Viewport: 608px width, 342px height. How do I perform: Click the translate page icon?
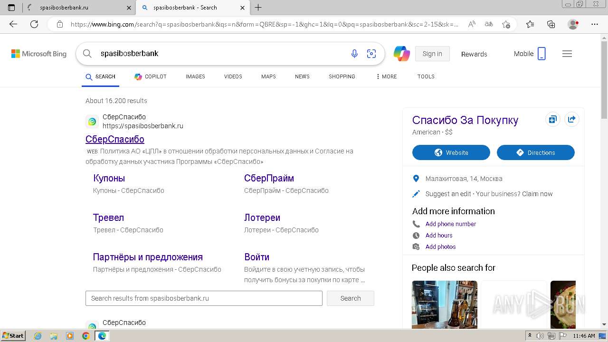pyautogui.click(x=488, y=24)
